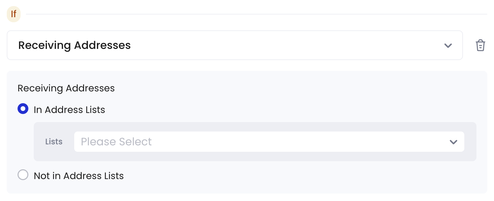Click the horizontal divider line beside the If badge
The height and width of the screenshot is (201, 494).
click(x=256, y=14)
